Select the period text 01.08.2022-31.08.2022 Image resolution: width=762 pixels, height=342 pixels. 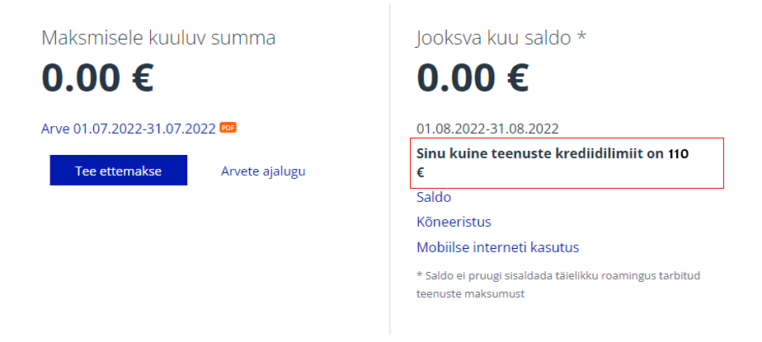pos(487,129)
